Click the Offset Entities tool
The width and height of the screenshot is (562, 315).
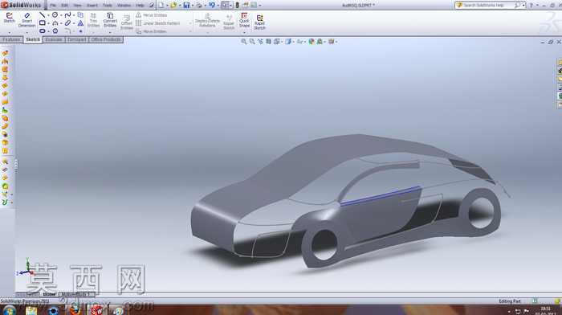(x=127, y=22)
